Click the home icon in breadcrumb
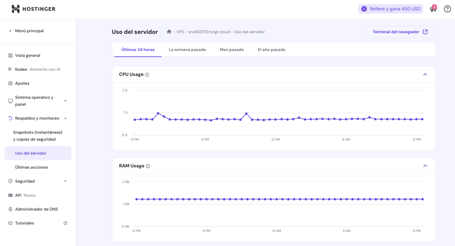 pyautogui.click(x=169, y=32)
